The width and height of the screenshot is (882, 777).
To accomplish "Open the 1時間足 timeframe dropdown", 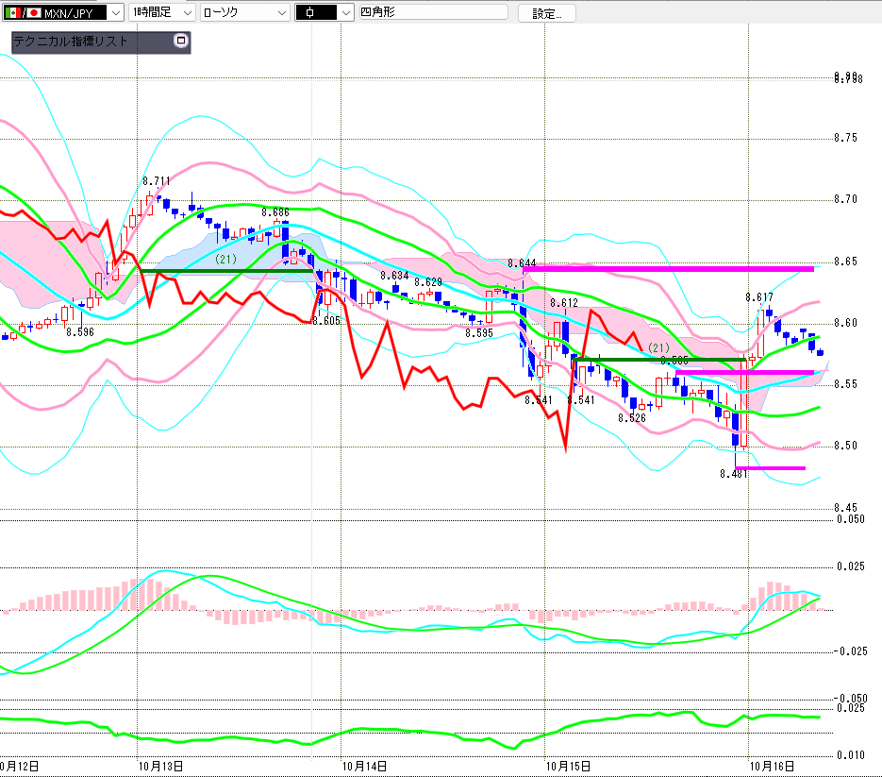I will 162,12.
